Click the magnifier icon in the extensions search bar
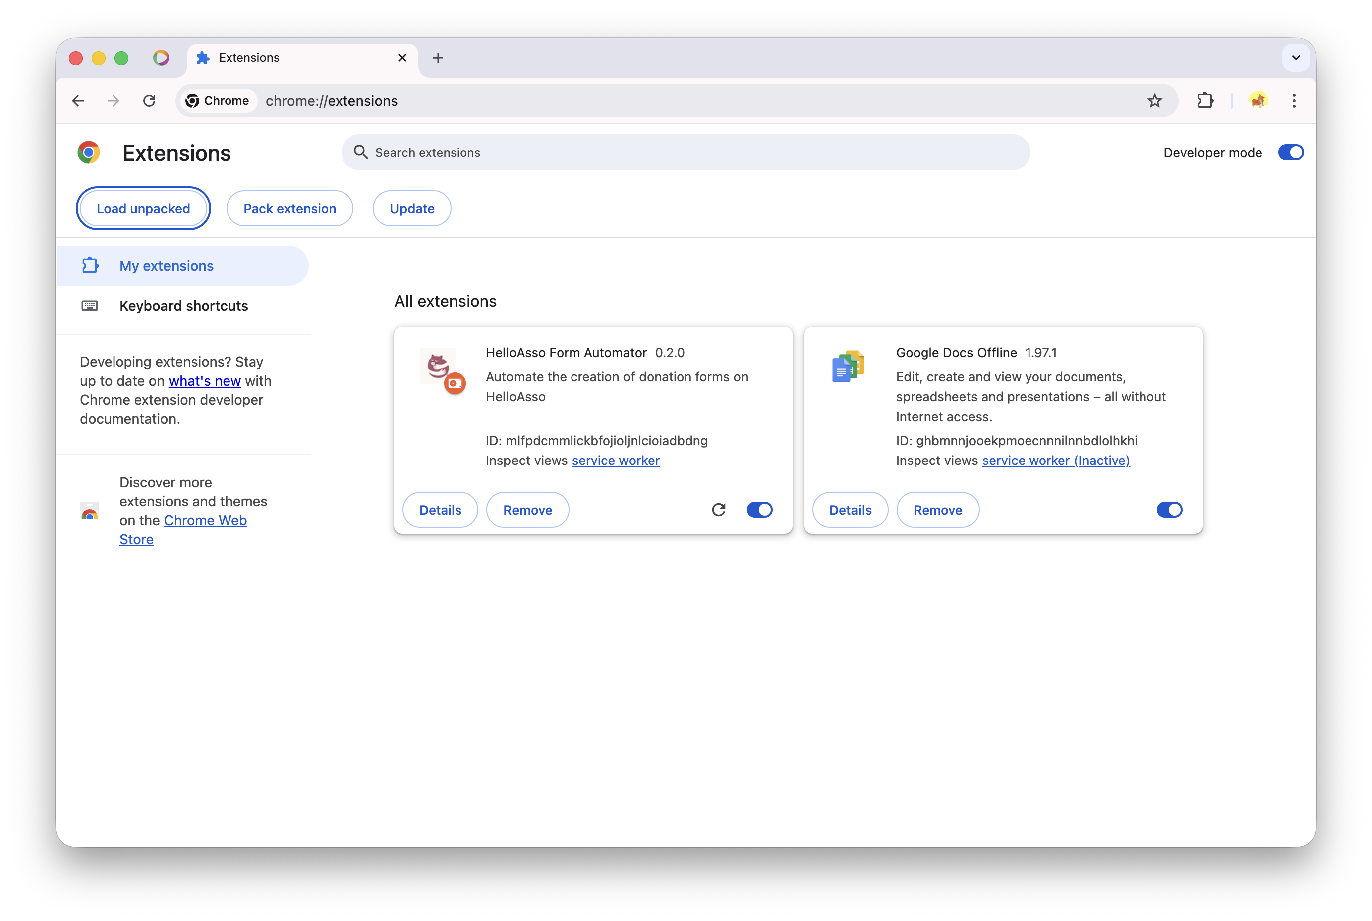Image resolution: width=1372 pixels, height=921 pixels. click(360, 152)
